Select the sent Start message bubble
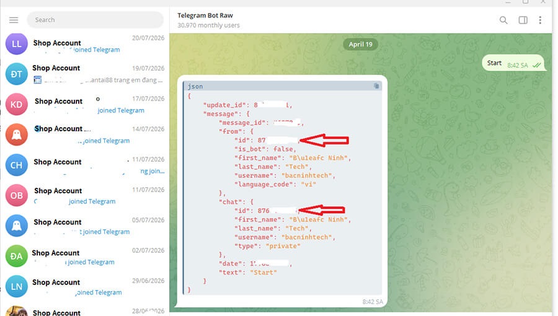This screenshot has width=558, height=316. (x=513, y=63)
